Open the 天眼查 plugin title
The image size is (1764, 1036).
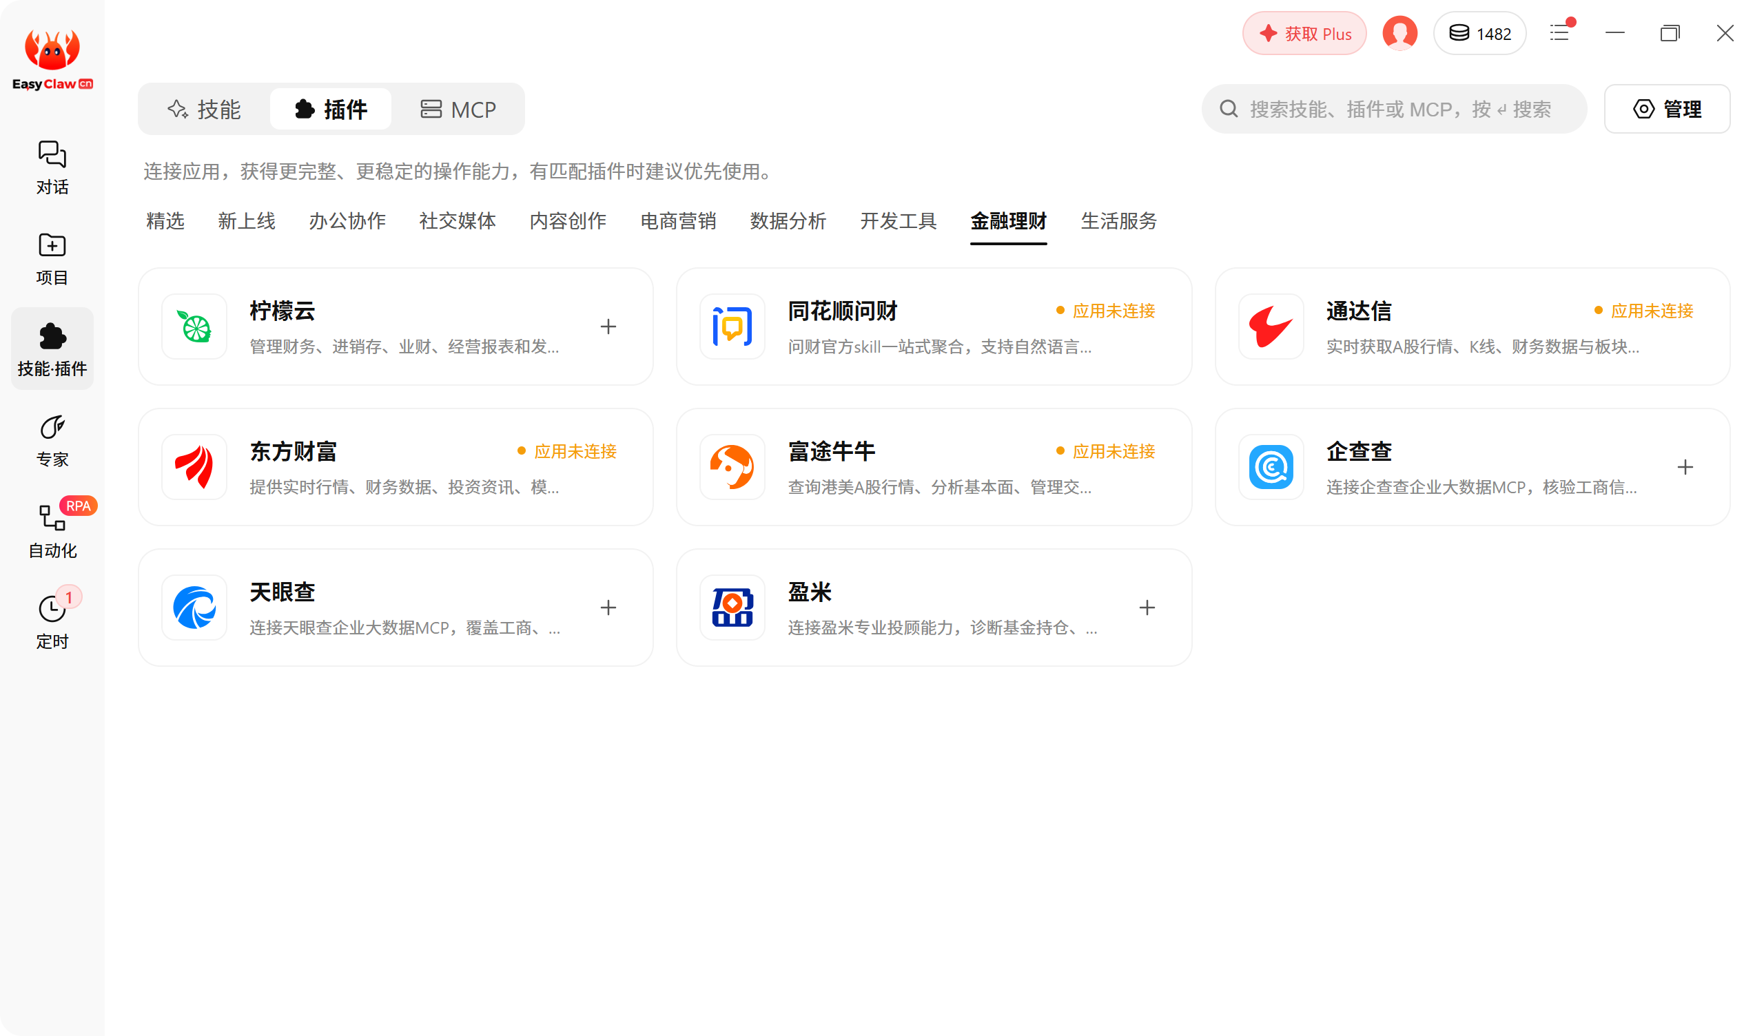283,592
